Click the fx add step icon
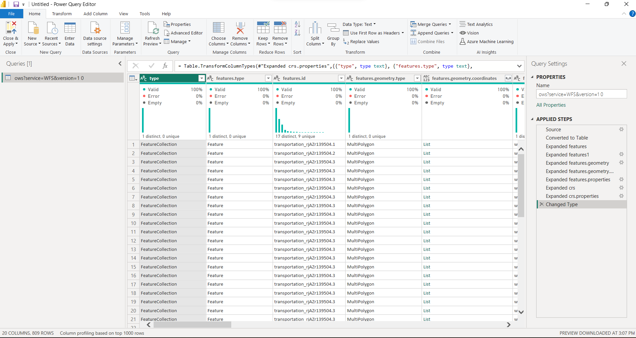 (165, 66)
